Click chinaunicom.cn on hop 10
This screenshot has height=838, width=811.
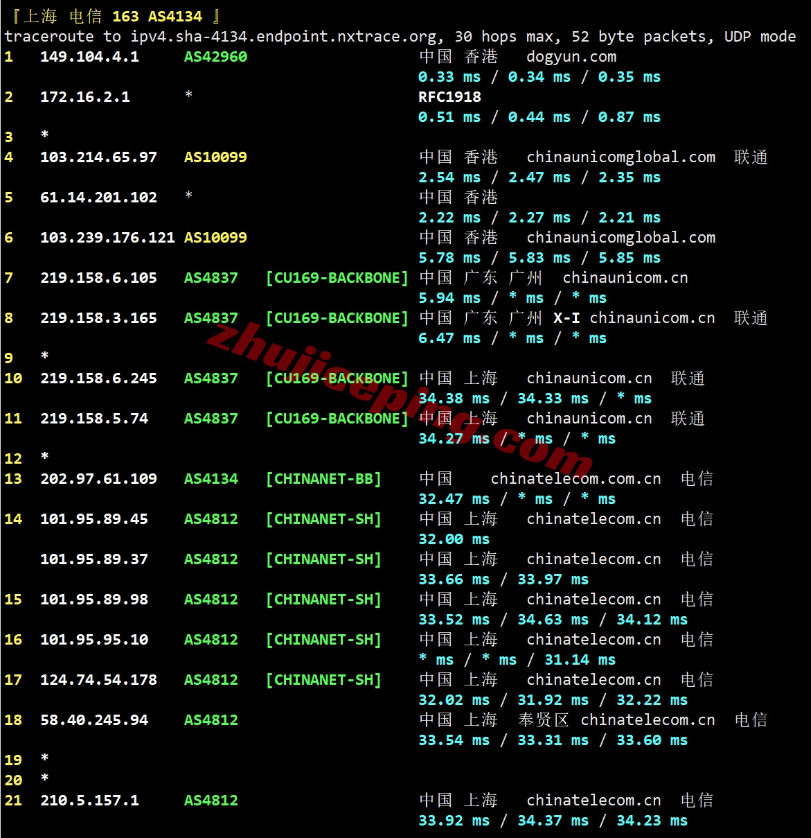589,378
